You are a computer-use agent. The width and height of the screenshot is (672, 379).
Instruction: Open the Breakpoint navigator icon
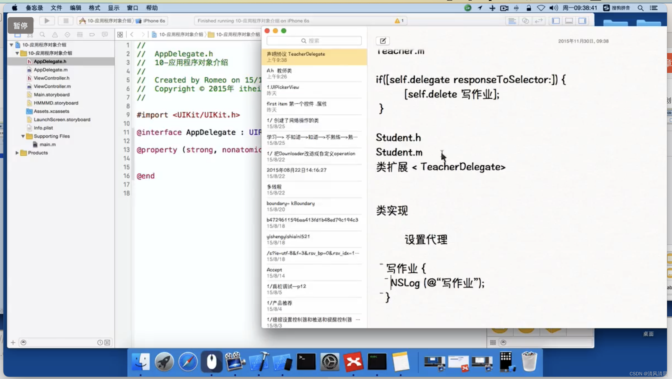click(92, 35)
